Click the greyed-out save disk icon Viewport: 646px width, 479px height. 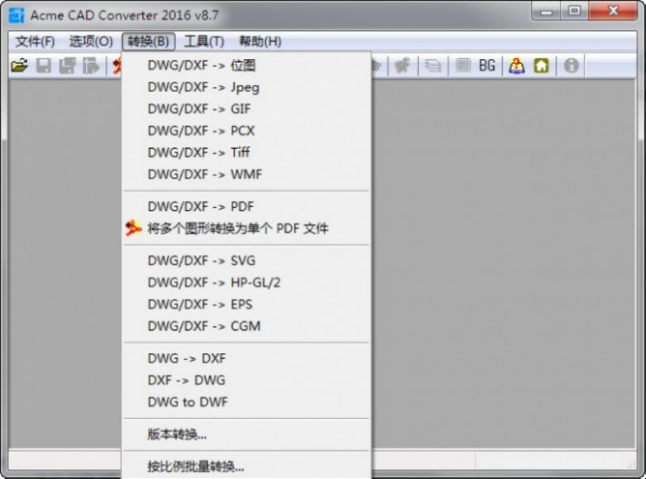(44, 65)
